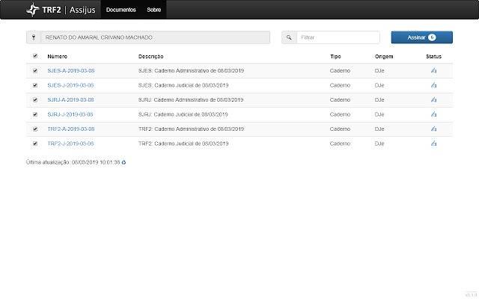Click the Descrição column header
This screenshot has height=299, width=479.
(x=151, y=57)
